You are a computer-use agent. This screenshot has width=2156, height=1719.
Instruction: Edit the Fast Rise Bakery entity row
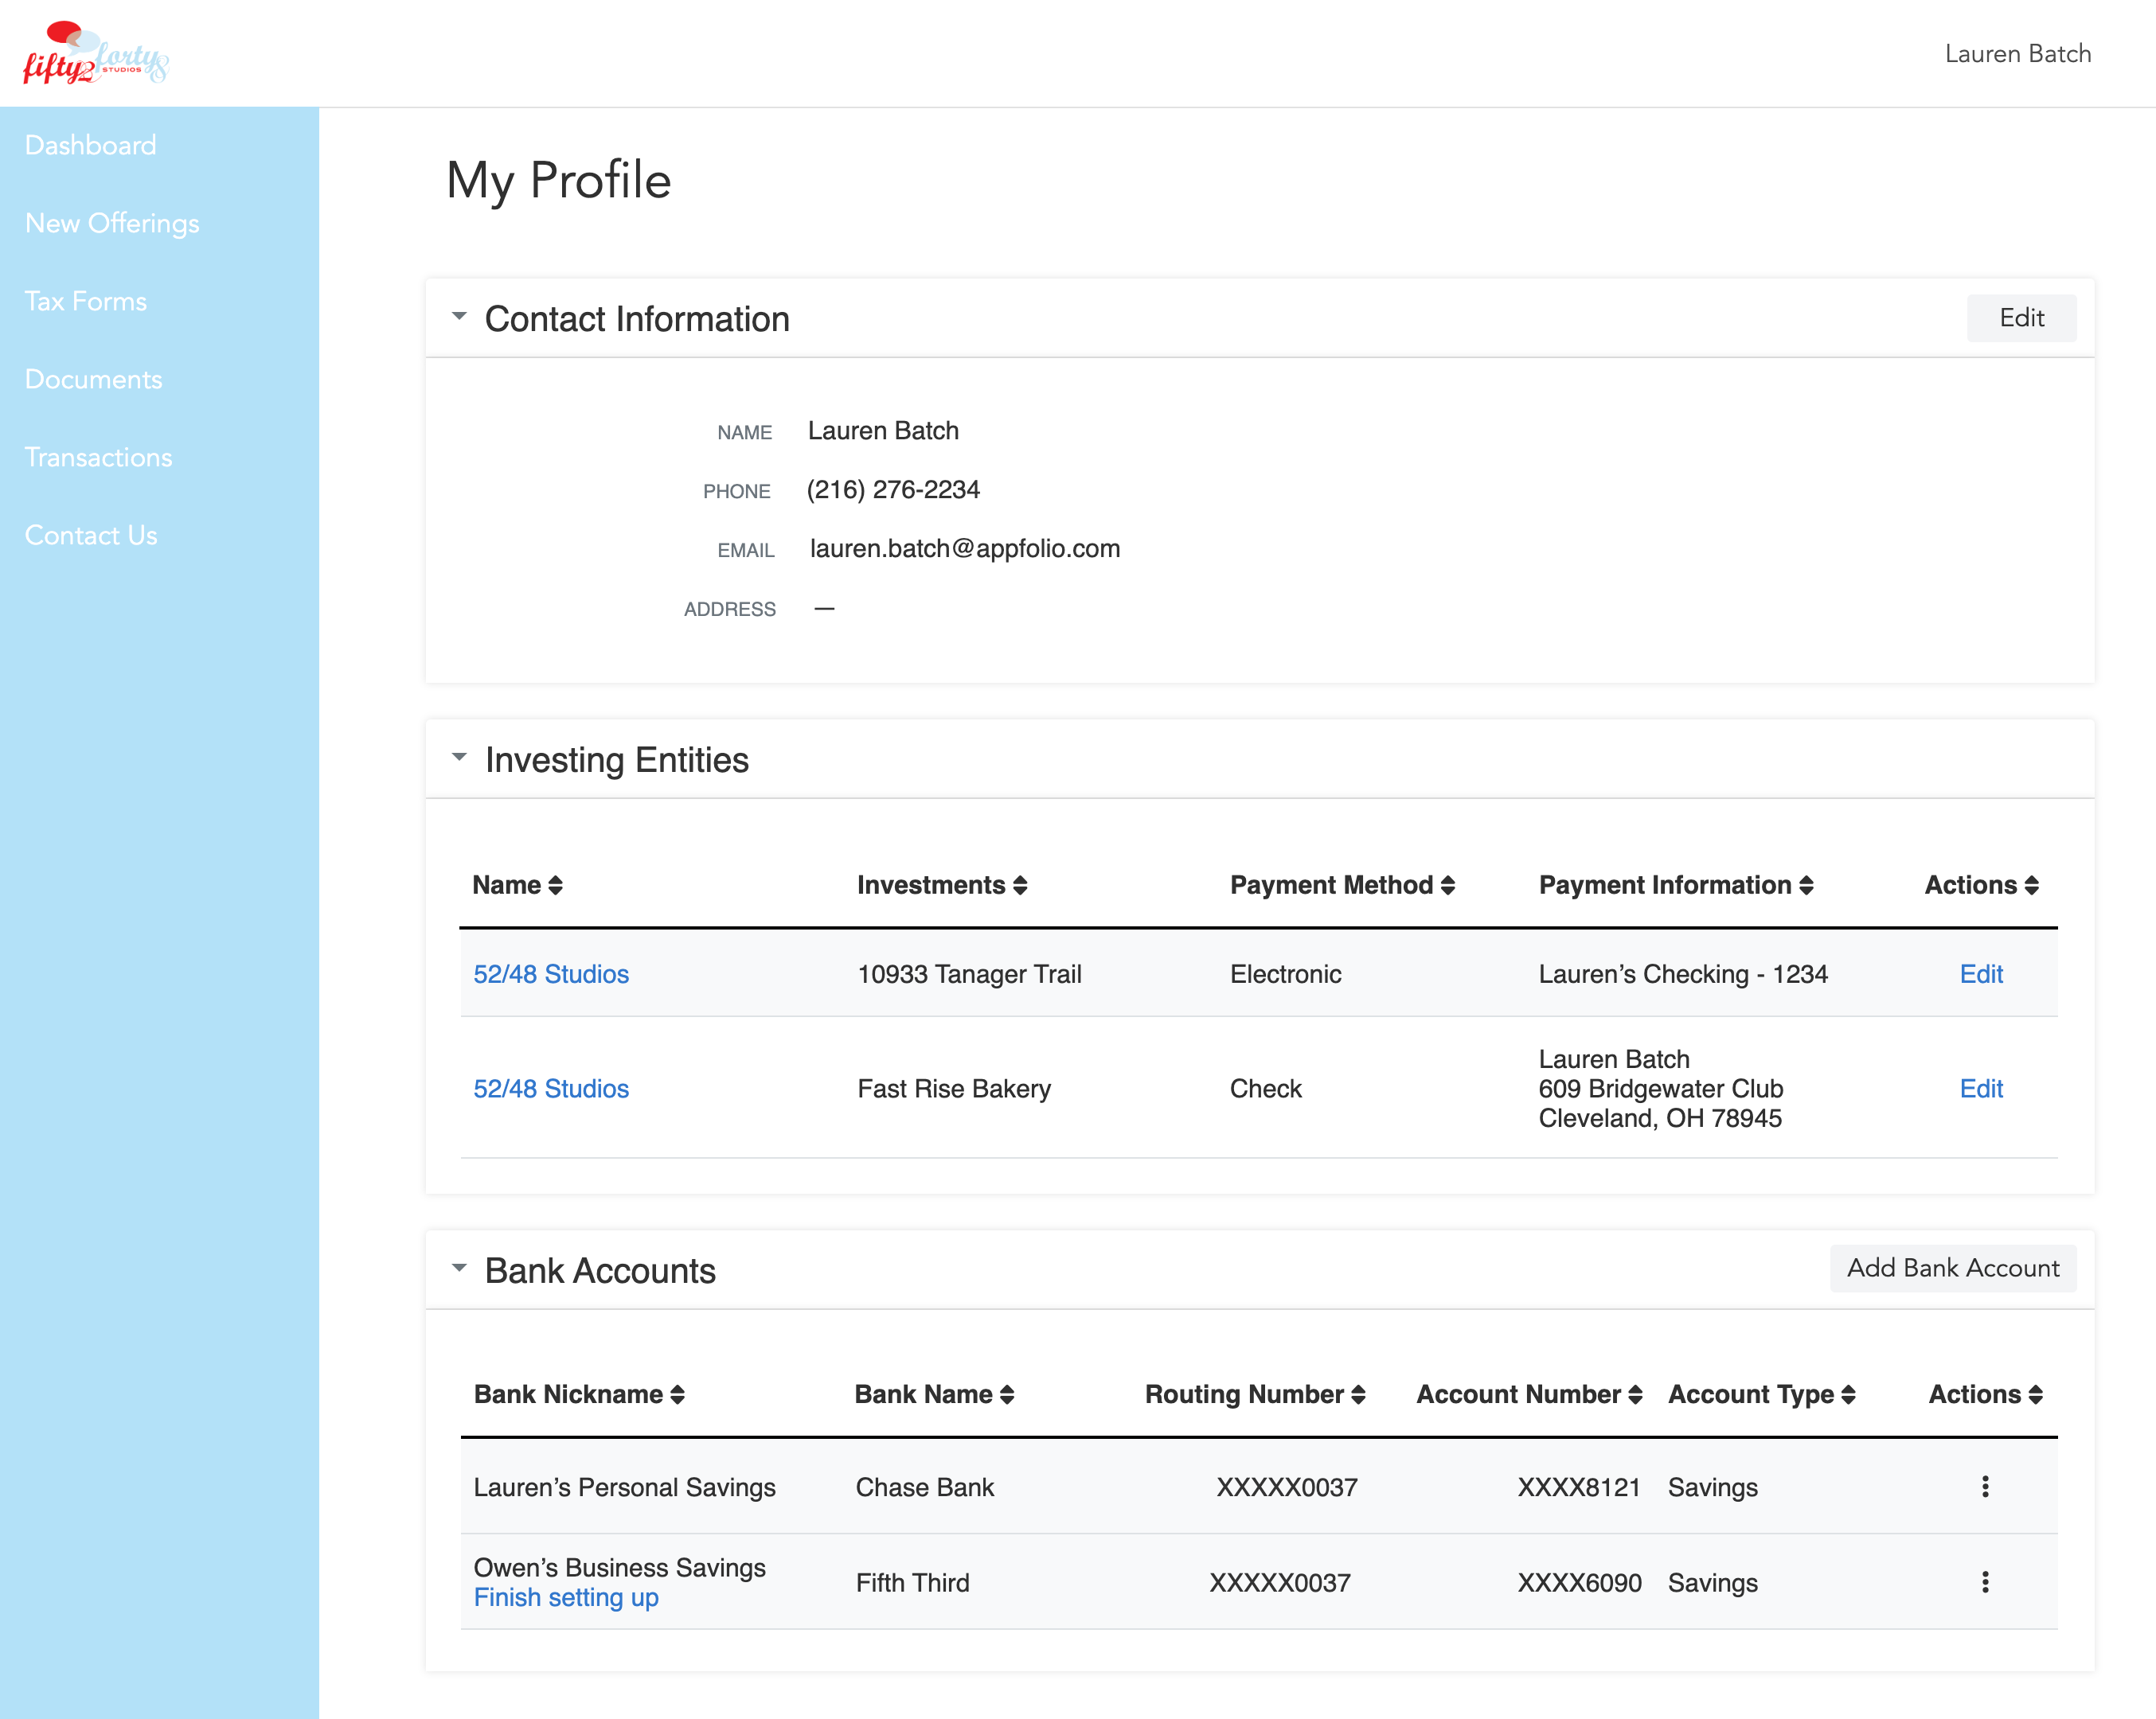[x=1980, y=1089]
